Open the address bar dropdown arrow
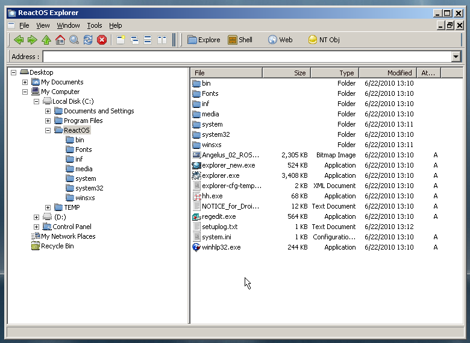 coord(456,57)
